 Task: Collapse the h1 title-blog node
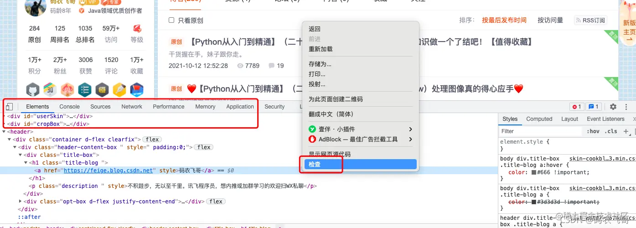tap(26, 163)
